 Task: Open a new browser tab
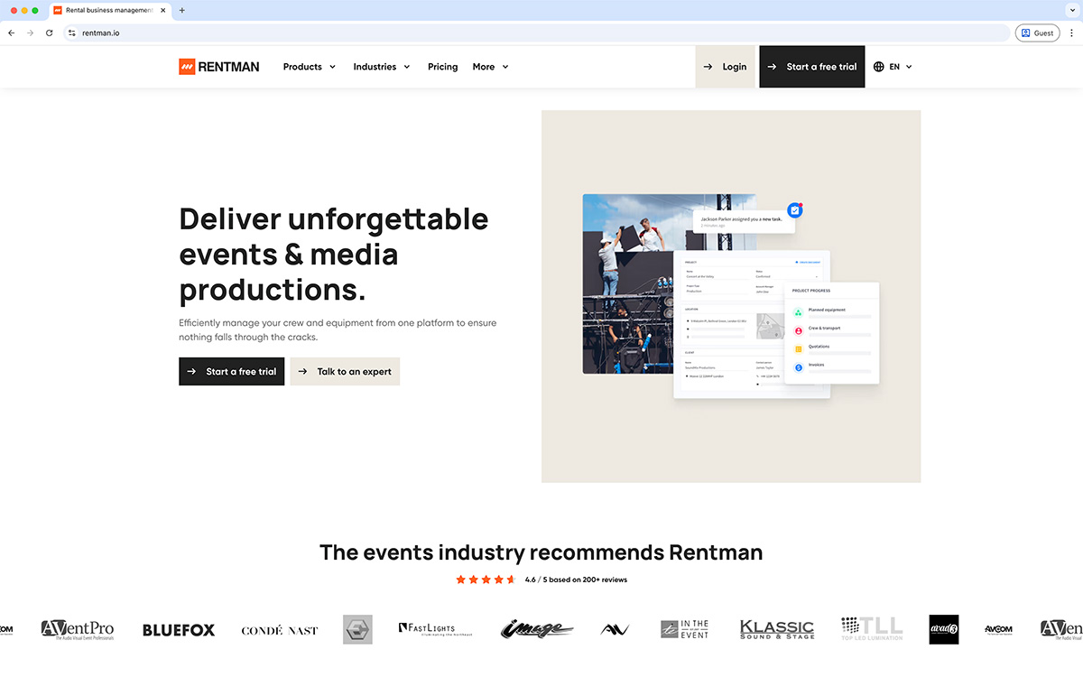tap(181, 10)
